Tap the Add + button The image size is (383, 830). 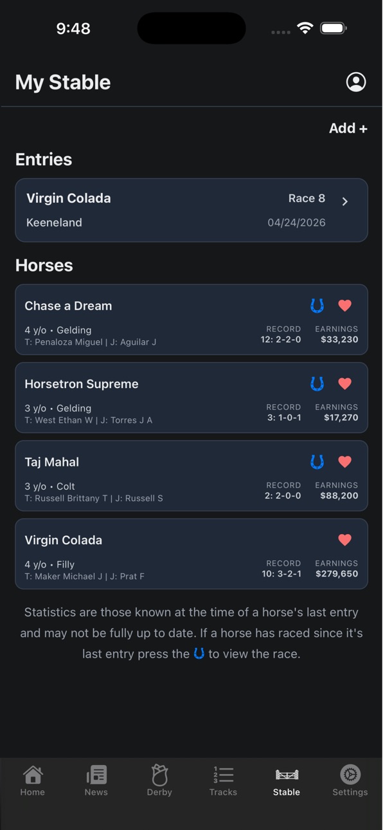(x=348, y=128)
